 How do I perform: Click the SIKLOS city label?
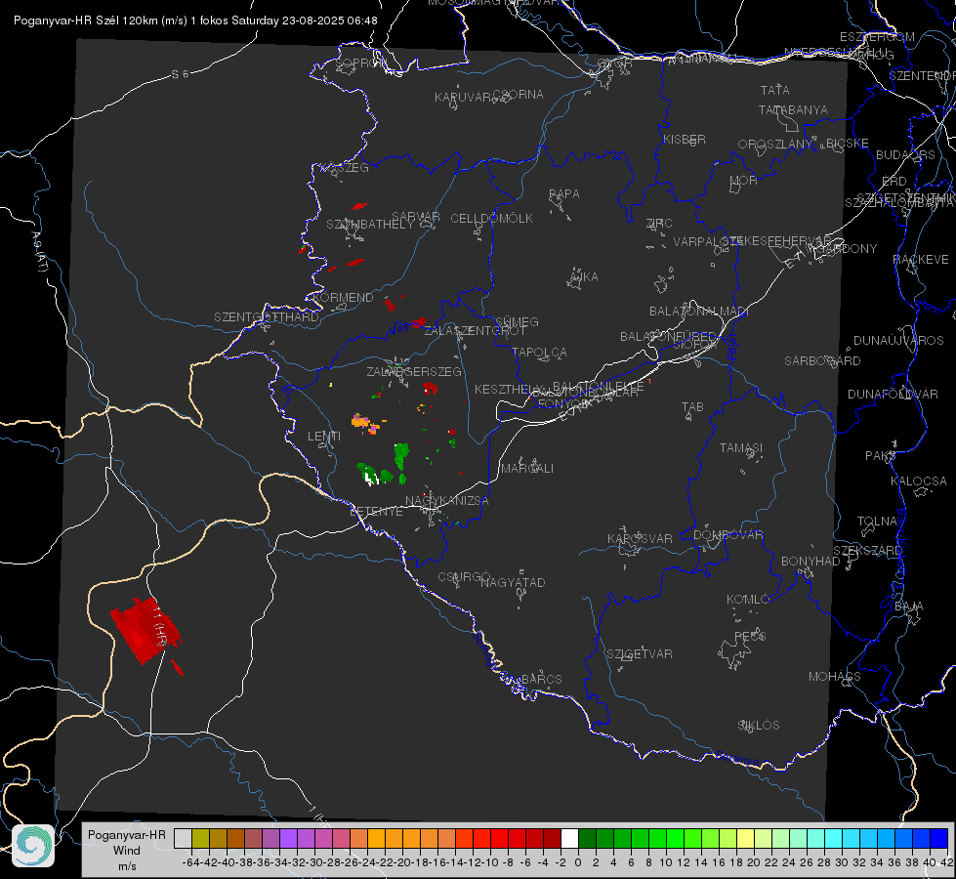pos(759,726)
